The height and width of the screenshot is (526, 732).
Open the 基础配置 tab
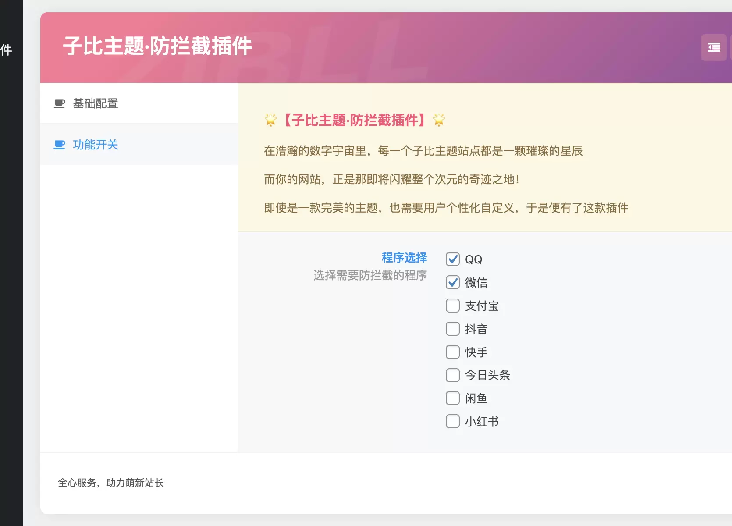click(139, 103)
